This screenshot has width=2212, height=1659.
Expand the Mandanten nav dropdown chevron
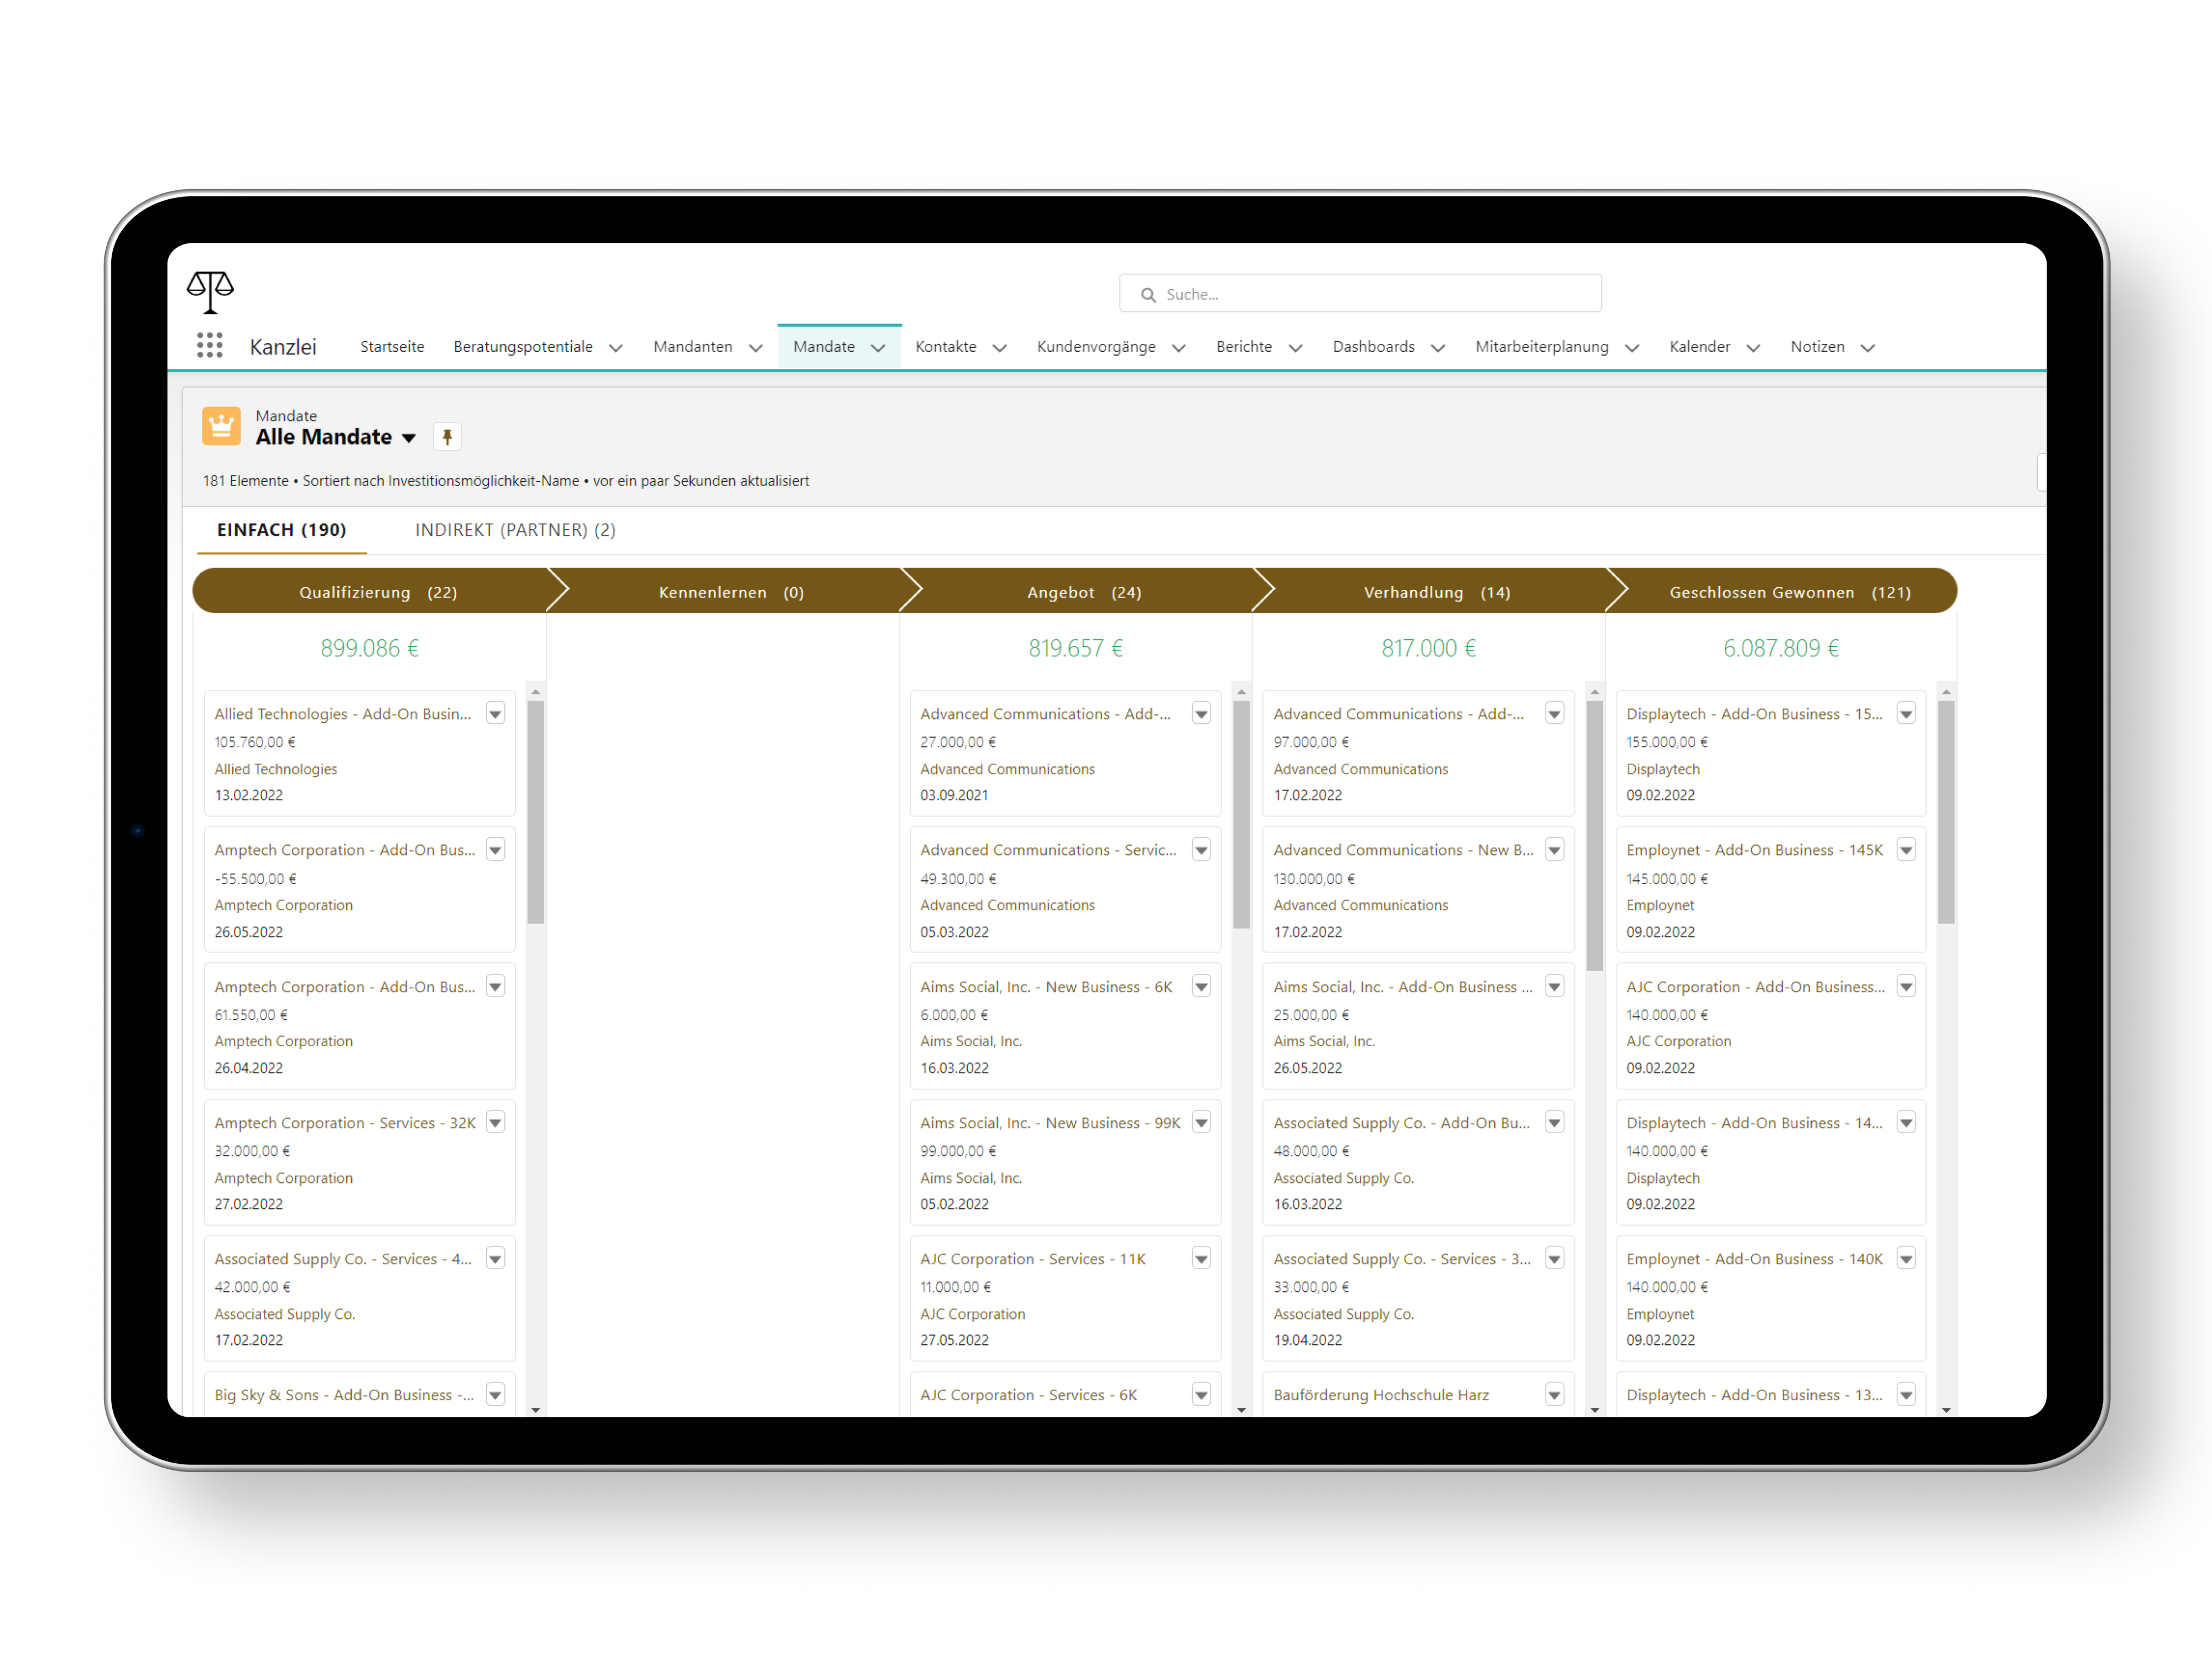point(756,348)
